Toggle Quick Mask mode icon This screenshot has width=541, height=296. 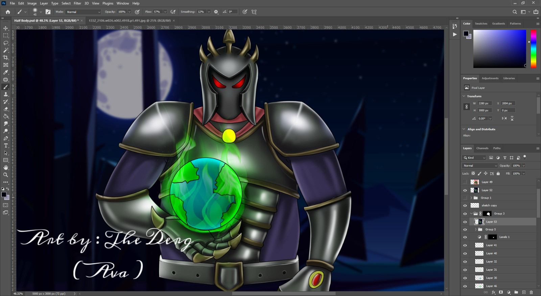6,205
